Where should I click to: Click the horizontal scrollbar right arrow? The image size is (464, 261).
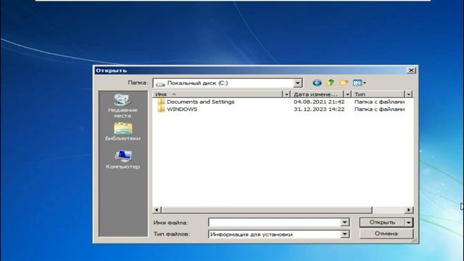(x=409, y=210)
